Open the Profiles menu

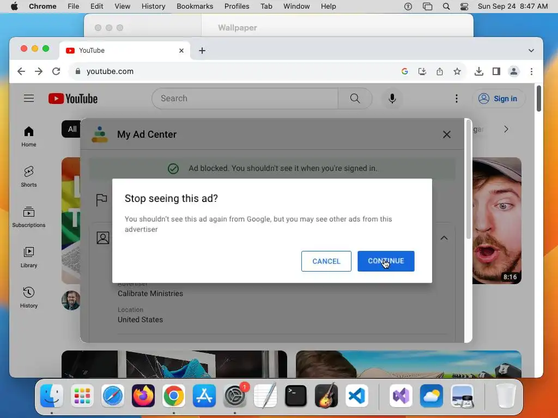coord(236,7)
